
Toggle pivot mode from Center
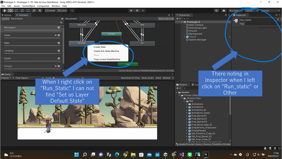click(x=51, y=10)
